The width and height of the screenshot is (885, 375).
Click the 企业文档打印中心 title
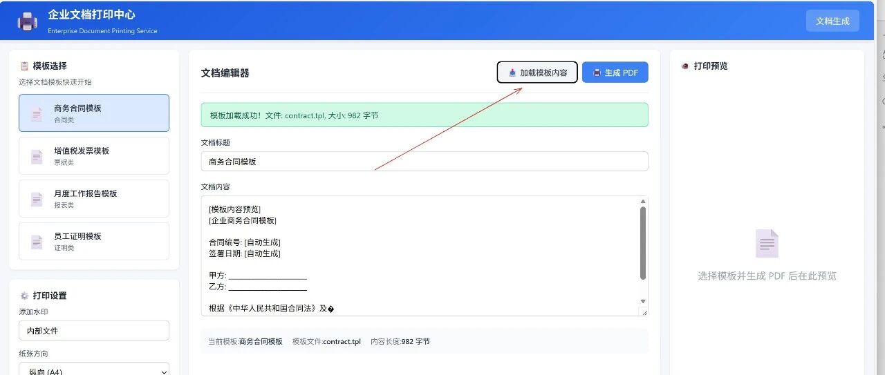pyautogui.click(x=91, y=15)
